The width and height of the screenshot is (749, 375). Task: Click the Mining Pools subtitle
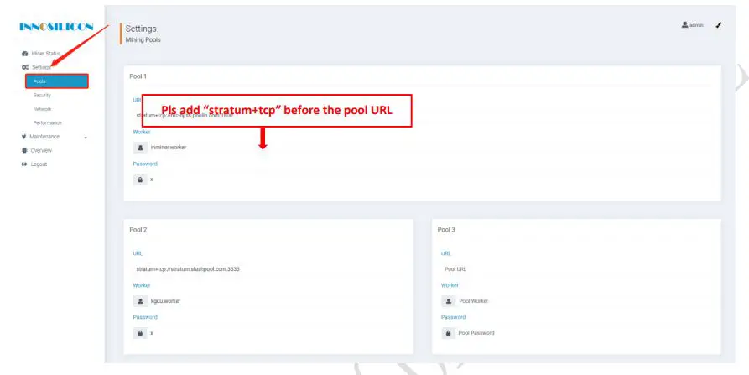[x=143, y=40]
